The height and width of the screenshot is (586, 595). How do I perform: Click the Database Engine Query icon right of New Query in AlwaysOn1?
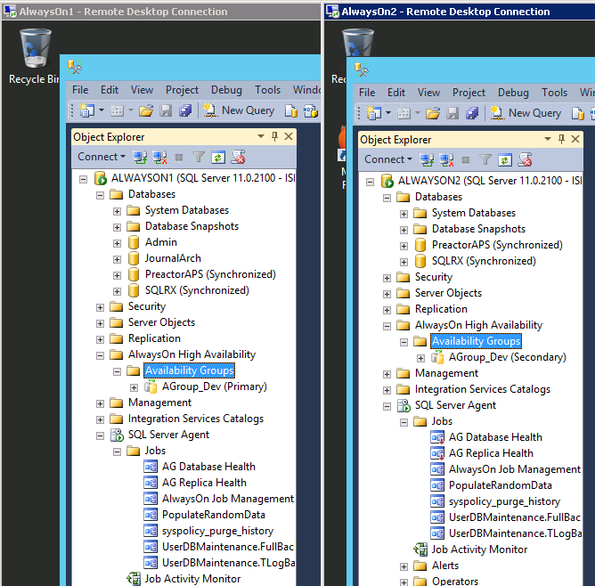click(x=291, y=110)
